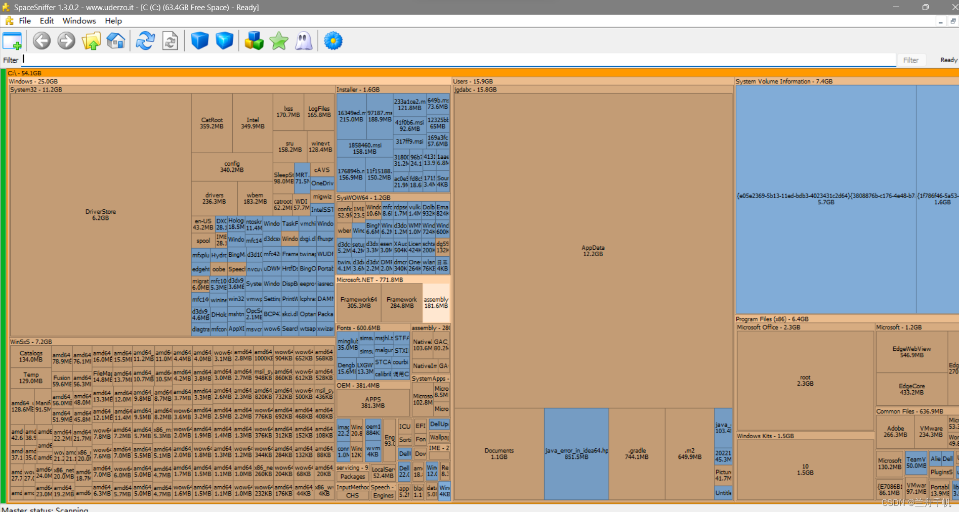Click the New View toolbar icon

coord(12,41)
